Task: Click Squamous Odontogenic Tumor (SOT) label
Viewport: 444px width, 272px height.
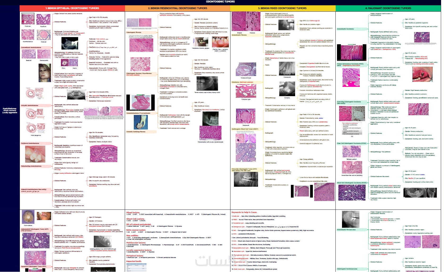Action: (x=36, y=266)
